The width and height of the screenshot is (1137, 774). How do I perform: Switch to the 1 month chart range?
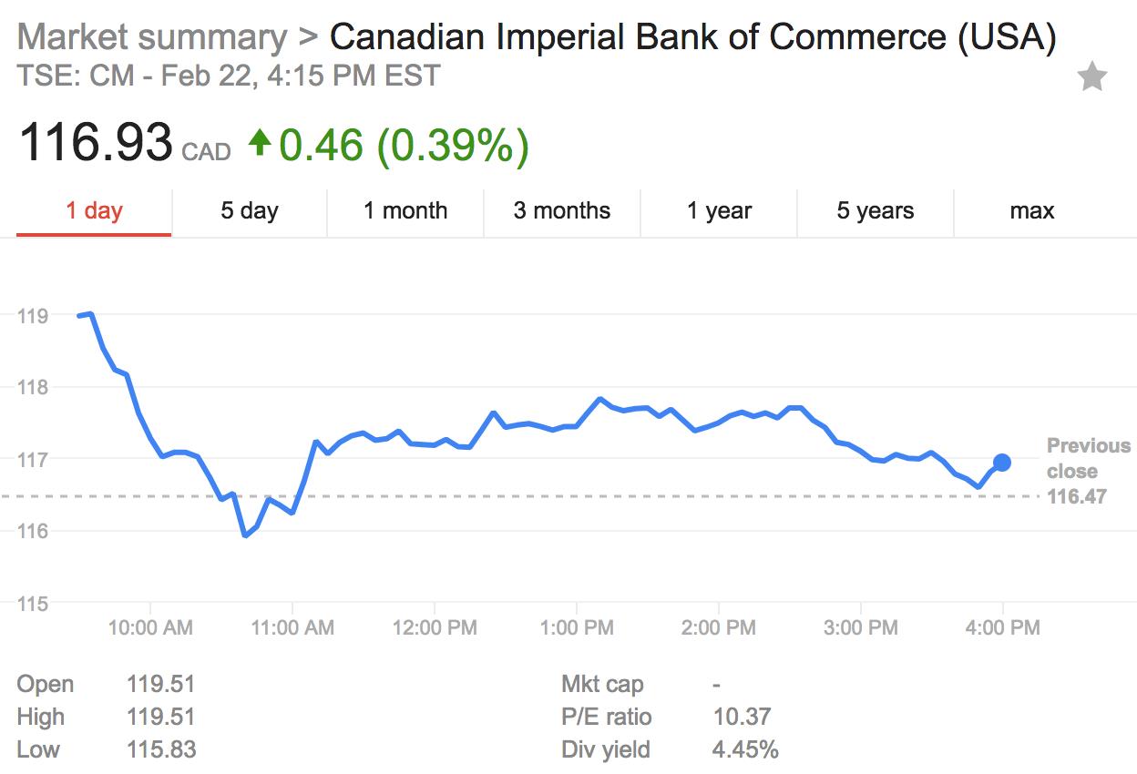point(405,211)
